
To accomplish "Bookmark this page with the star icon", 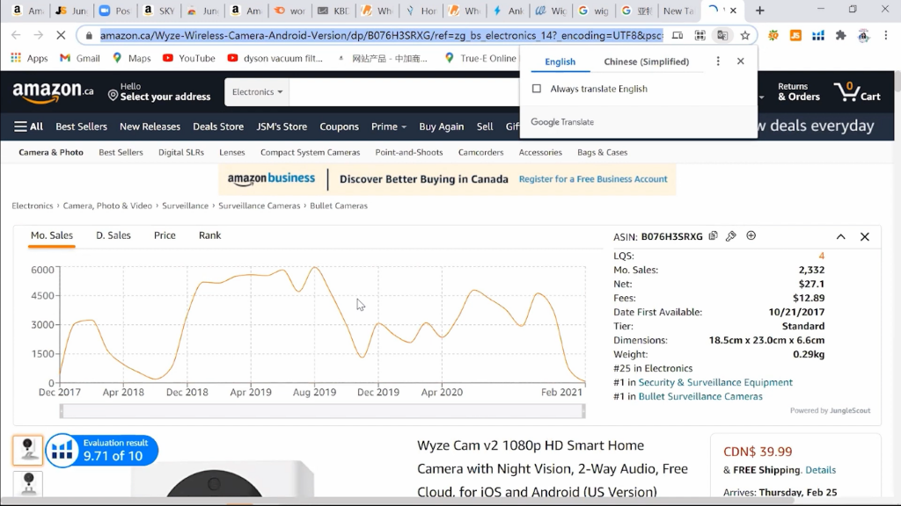I will [x=745, y=35].
